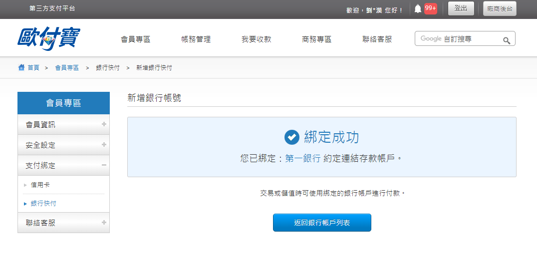Click the 廠商後台 button
This screenshot has height=274, width=537.
click(x=500, y=8)
